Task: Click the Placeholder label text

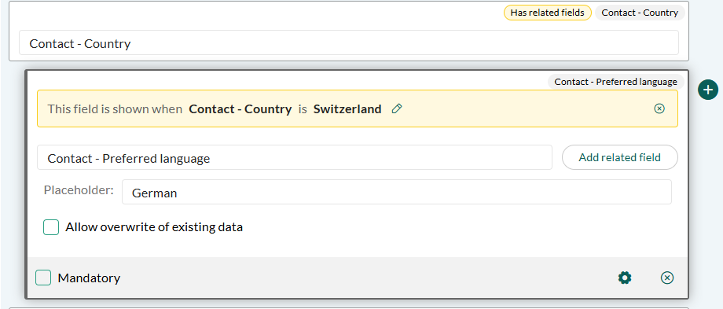Action: click(x=79, y=190)
